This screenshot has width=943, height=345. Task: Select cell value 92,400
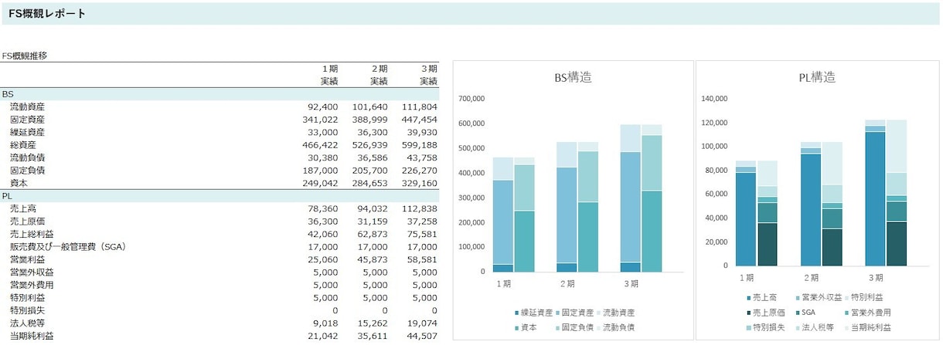coord(323,107)
